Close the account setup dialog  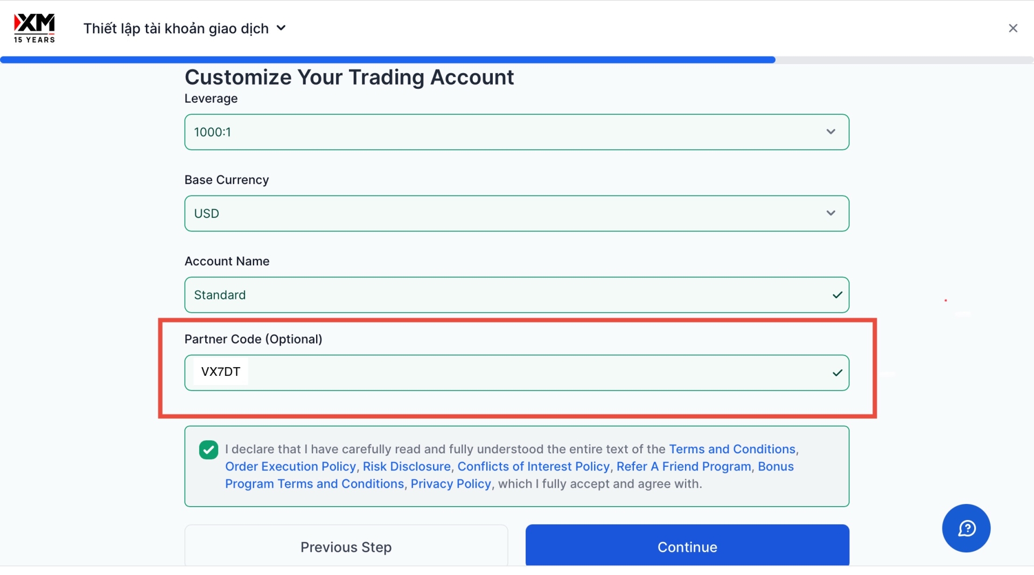click(1013, 28)
